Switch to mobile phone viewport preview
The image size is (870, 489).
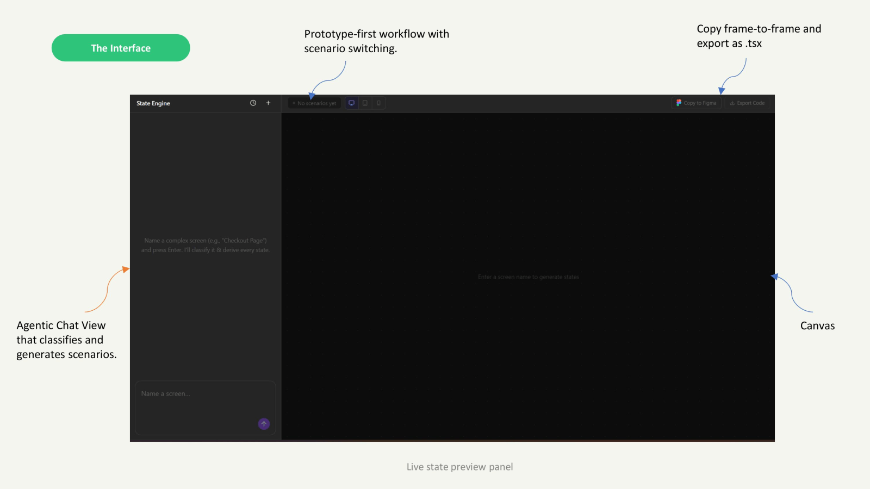(x=378, y=103)
